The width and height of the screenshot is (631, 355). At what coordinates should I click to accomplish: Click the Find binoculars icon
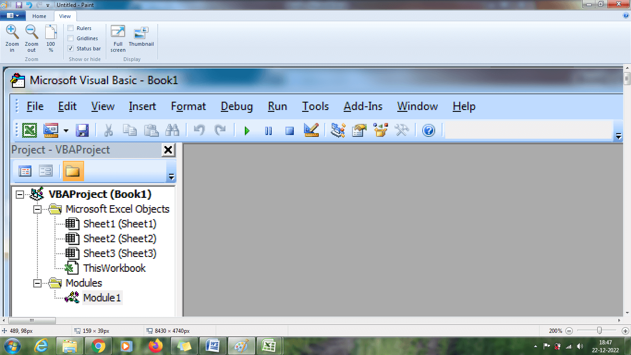(x=172, y=130)
